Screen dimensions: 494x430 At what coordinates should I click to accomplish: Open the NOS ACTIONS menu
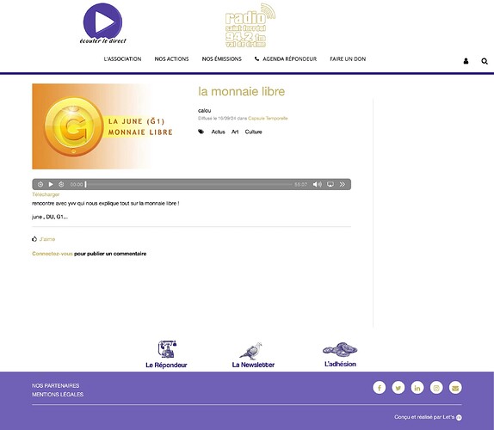tap(171, 58)
